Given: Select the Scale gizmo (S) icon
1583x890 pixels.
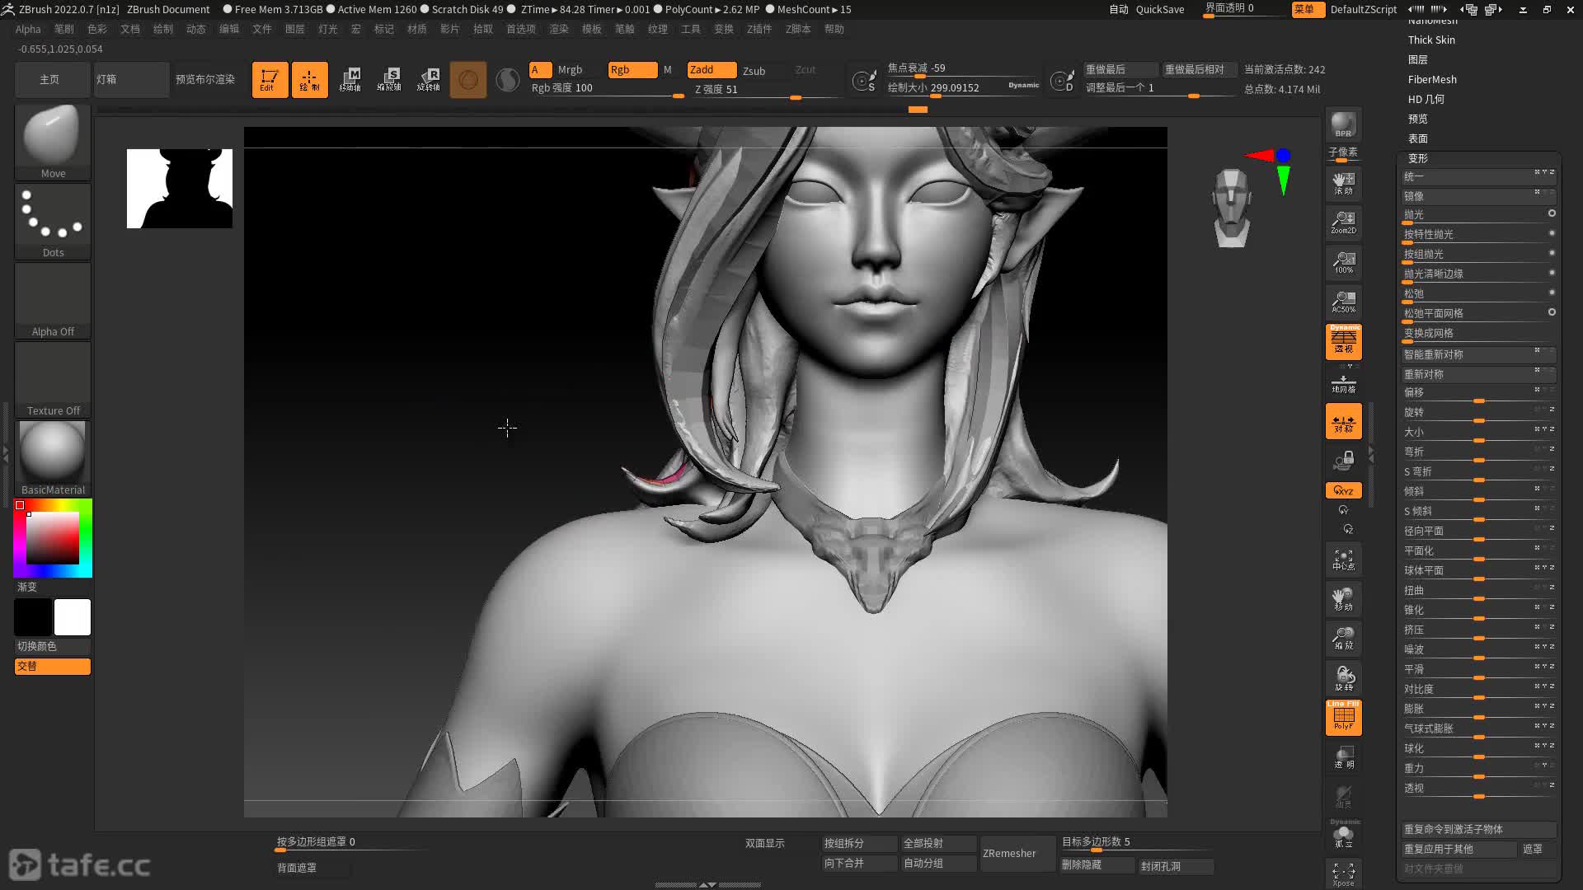Looking at the screenshot, I should 389,80.
